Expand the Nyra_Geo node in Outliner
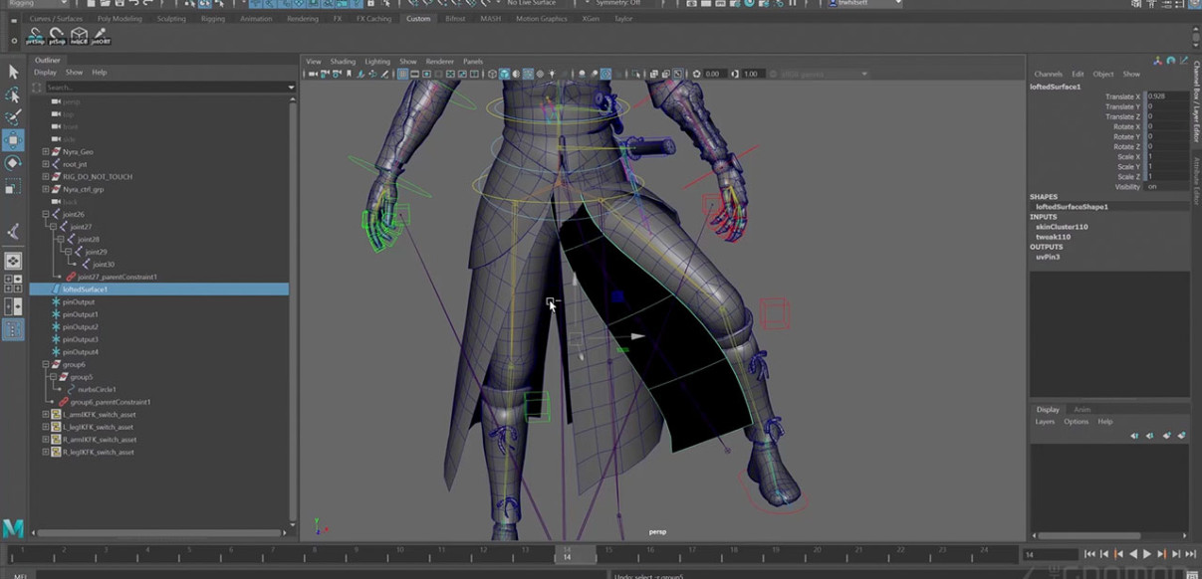This screenshot has height=579, width=1202. pos(46,152)
